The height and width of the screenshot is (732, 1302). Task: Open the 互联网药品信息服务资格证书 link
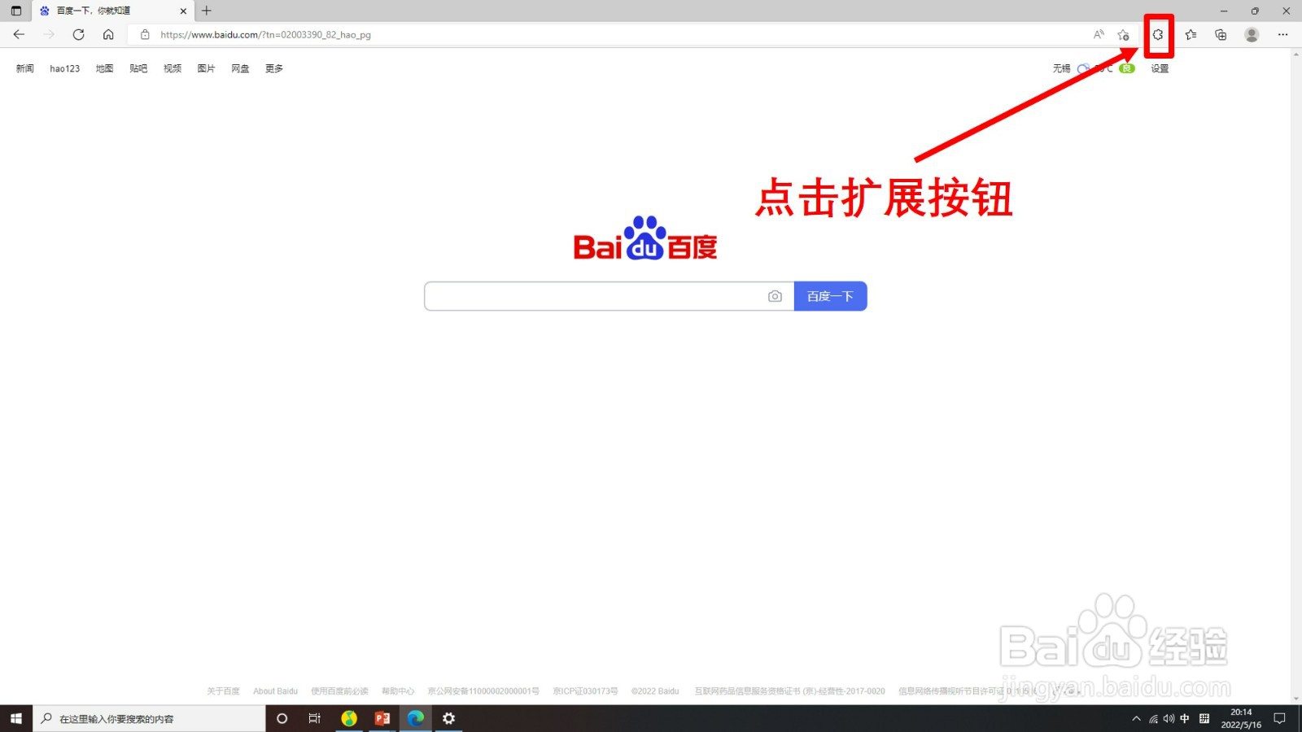tap(789, 691)
